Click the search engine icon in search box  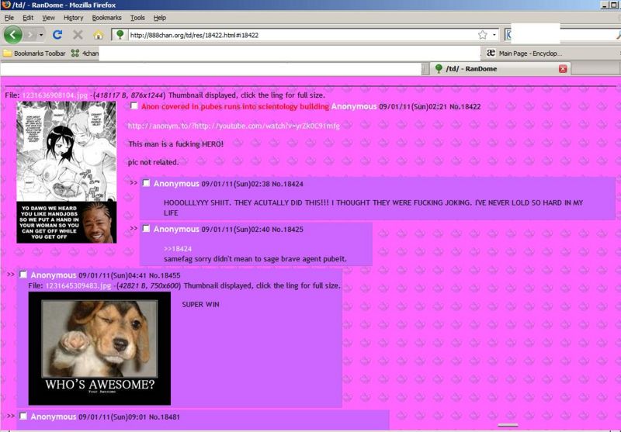click(x=508, y=35)
